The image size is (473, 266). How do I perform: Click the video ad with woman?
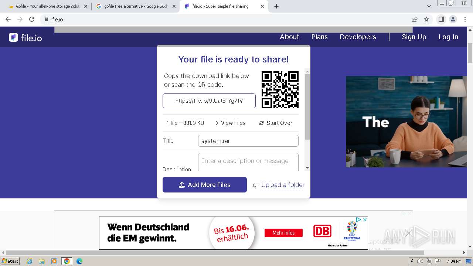pos(406,122)
